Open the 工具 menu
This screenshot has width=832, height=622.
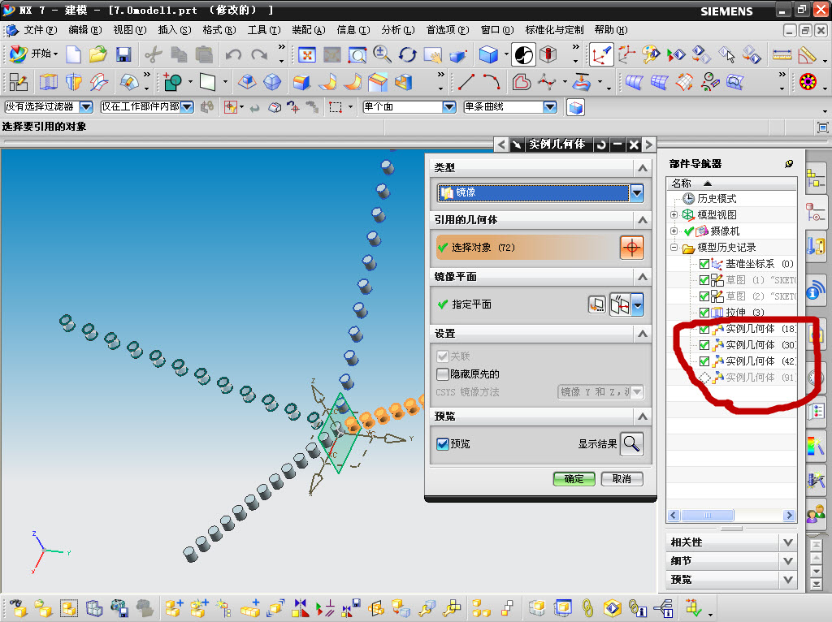point(264,30)
